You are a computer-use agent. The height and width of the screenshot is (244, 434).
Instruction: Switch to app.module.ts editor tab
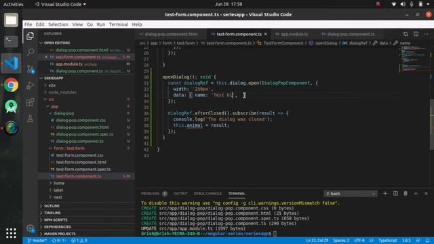[x=294, y=34]
